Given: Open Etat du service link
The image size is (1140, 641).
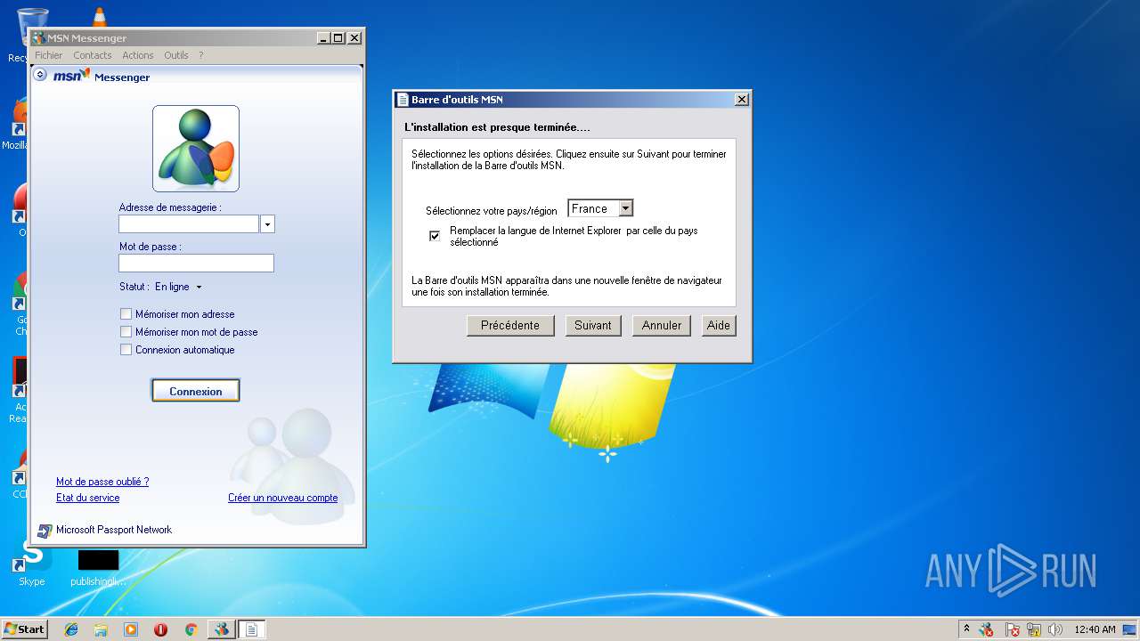Looking at the screenshot, I should click(87, 498).
